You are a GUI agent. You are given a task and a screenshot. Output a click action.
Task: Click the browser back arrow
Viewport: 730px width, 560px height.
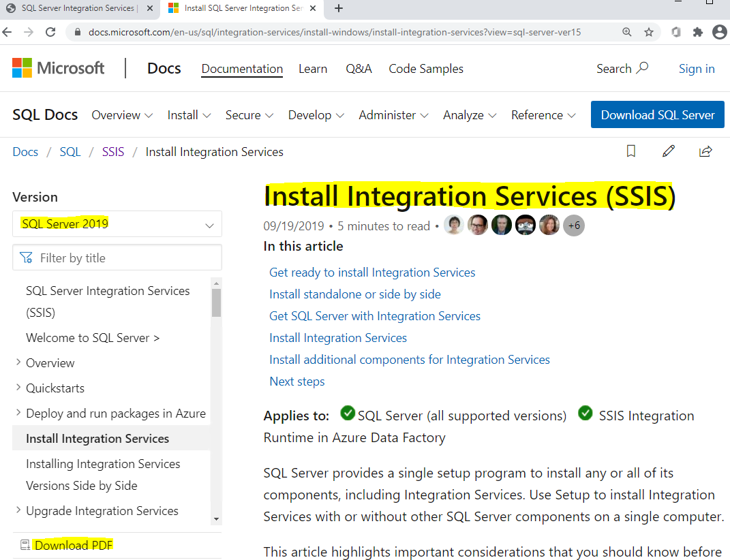click(7, 32)
